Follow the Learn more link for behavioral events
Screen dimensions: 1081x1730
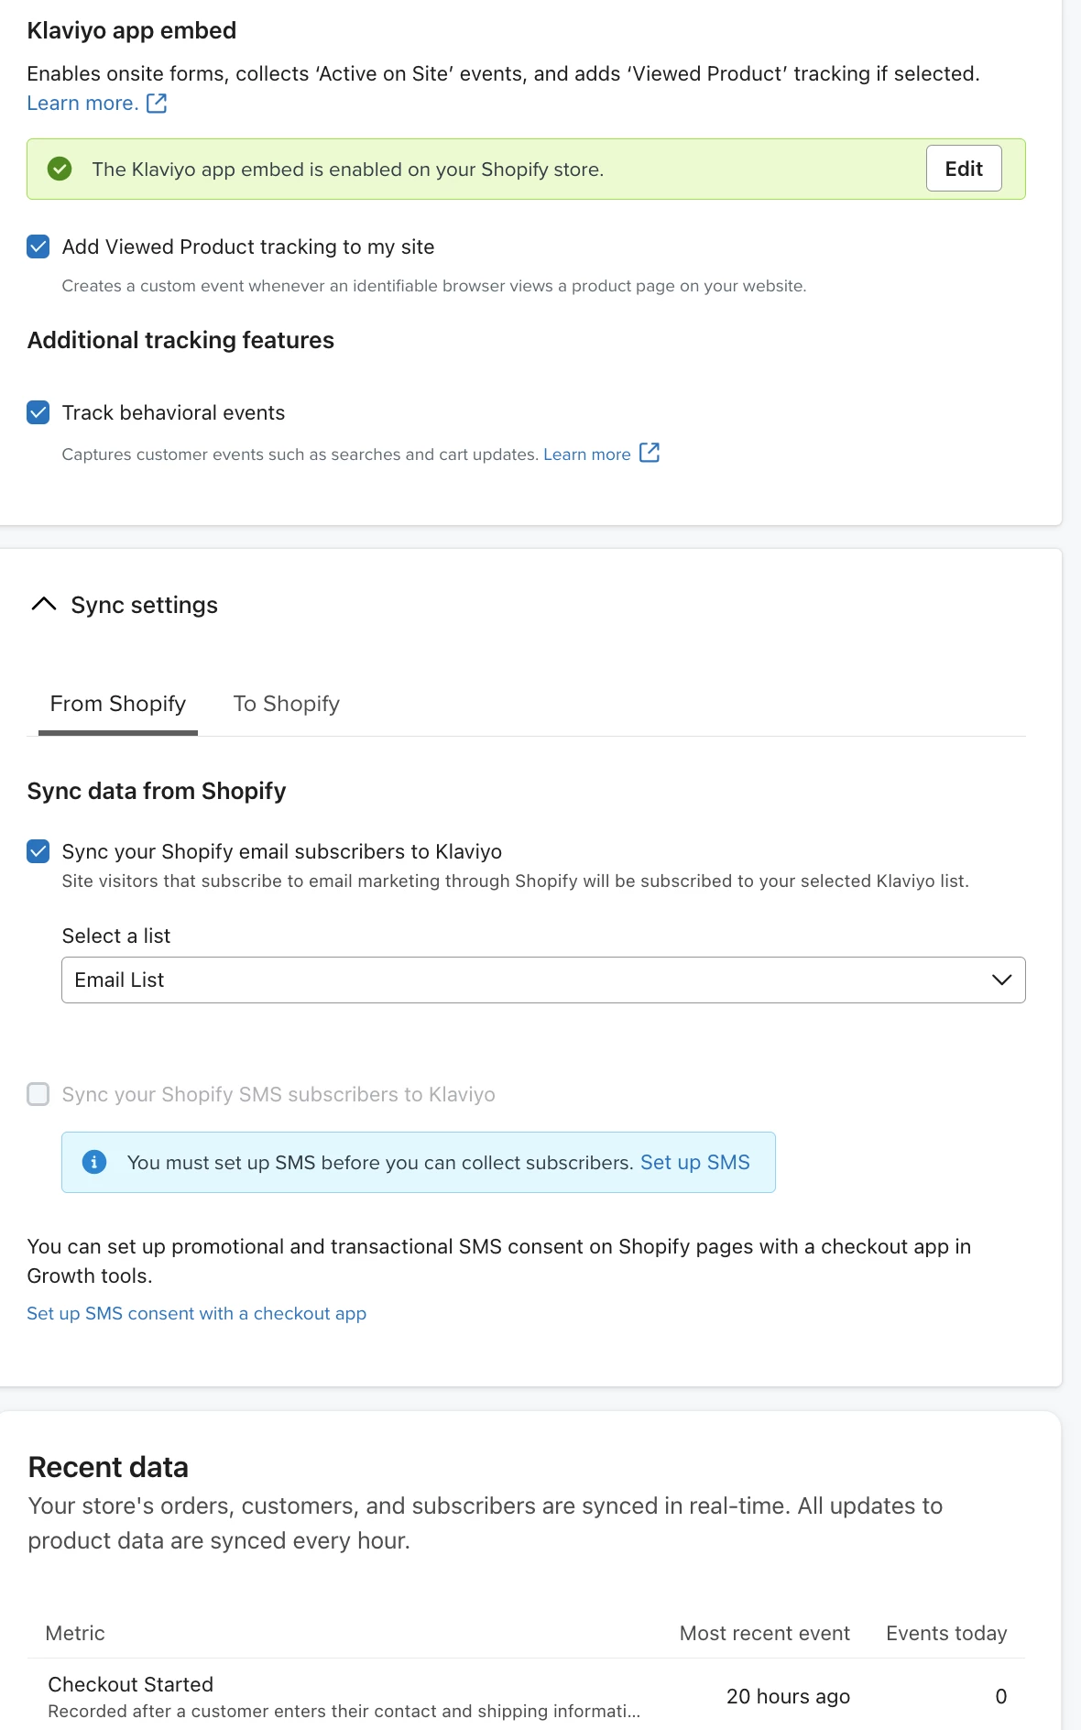(587, 454)
